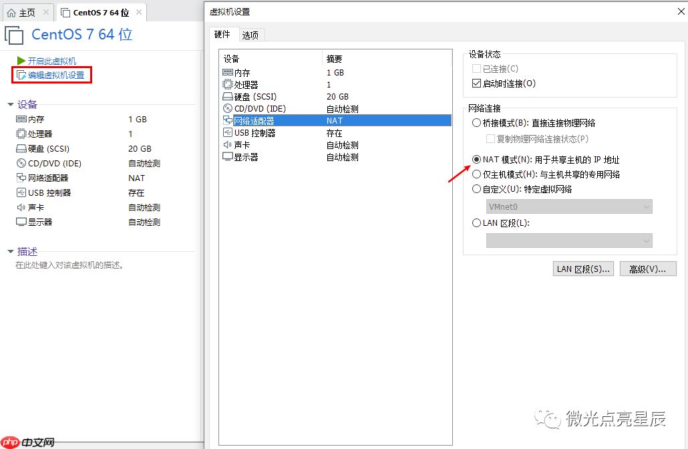Click the 硬盘 (SCSI) icon in settings hardware list
The image size is (688, 449).
coord(228,97)
